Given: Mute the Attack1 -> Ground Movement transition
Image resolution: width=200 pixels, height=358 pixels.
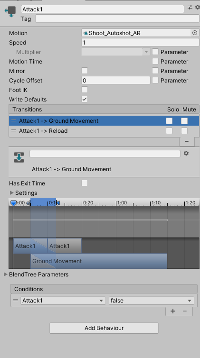Looking at the screenshot, I should [x=184, y=121].
